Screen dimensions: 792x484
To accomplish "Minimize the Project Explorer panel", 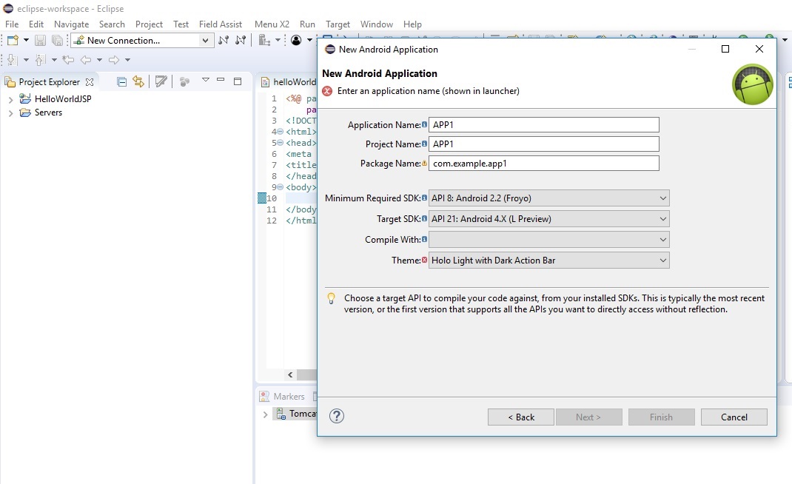I will 221,80.
